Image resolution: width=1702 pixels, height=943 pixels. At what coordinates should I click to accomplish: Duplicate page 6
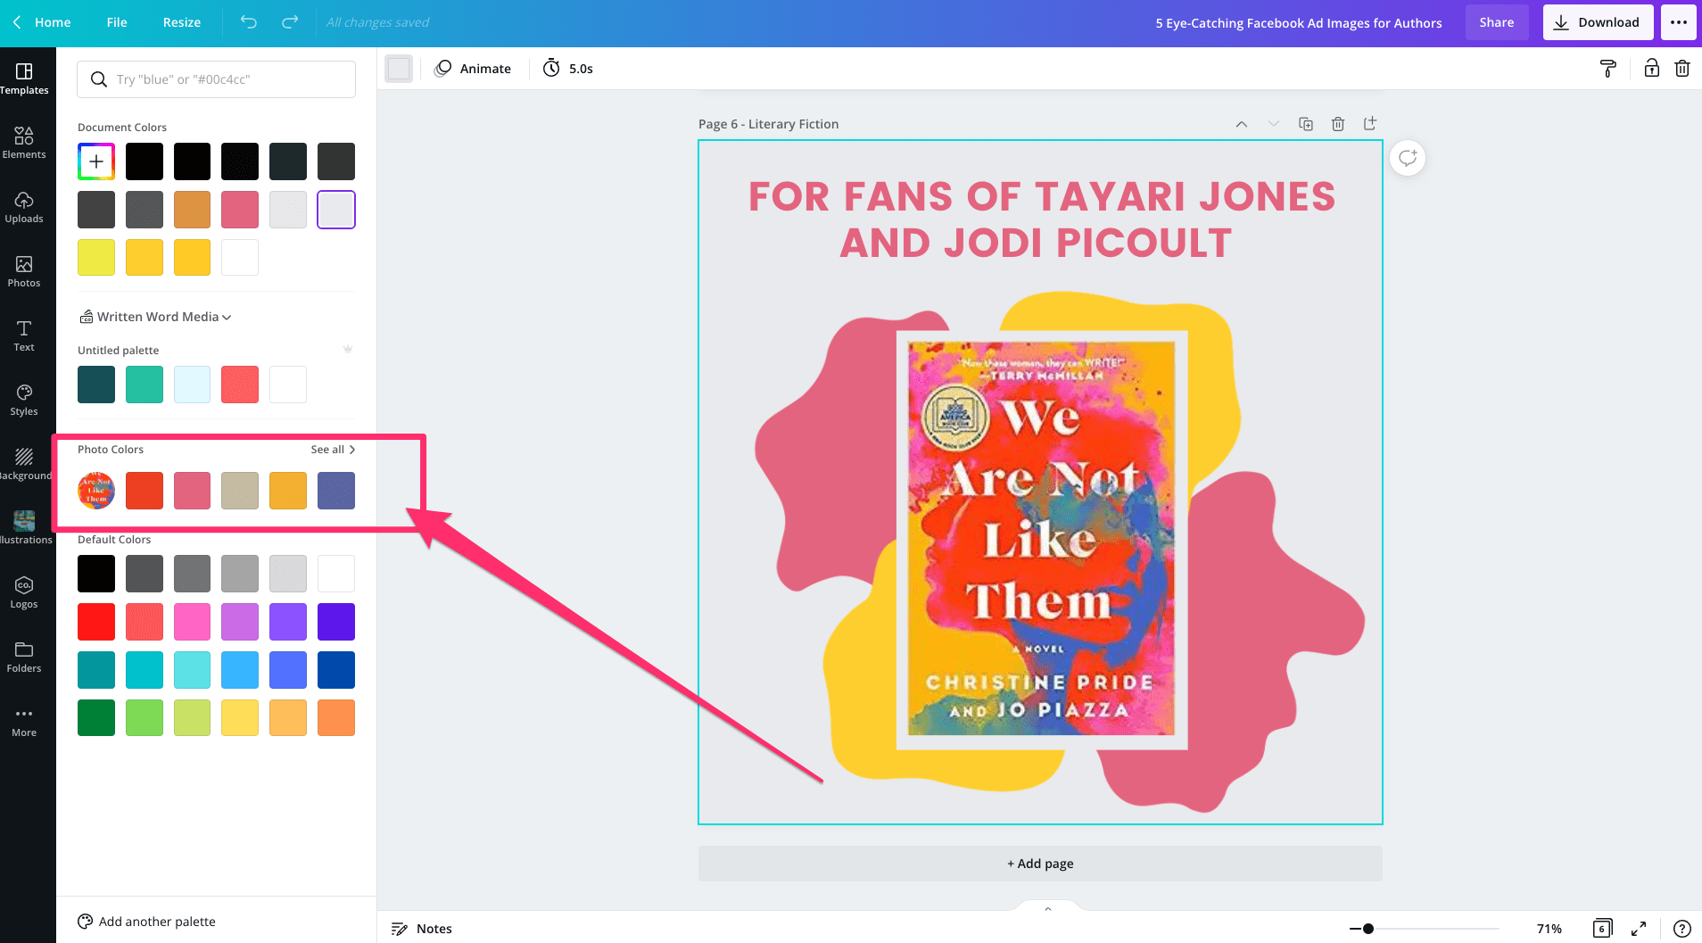click(x=1306, y=124)
